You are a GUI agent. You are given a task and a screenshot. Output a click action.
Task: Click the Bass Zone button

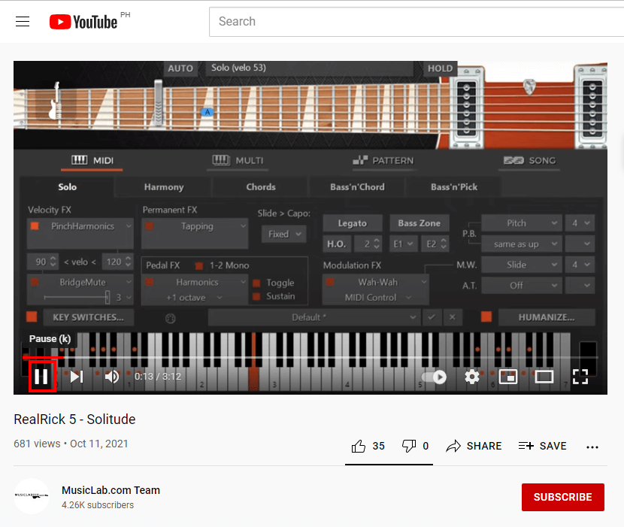tap(420, 223)
